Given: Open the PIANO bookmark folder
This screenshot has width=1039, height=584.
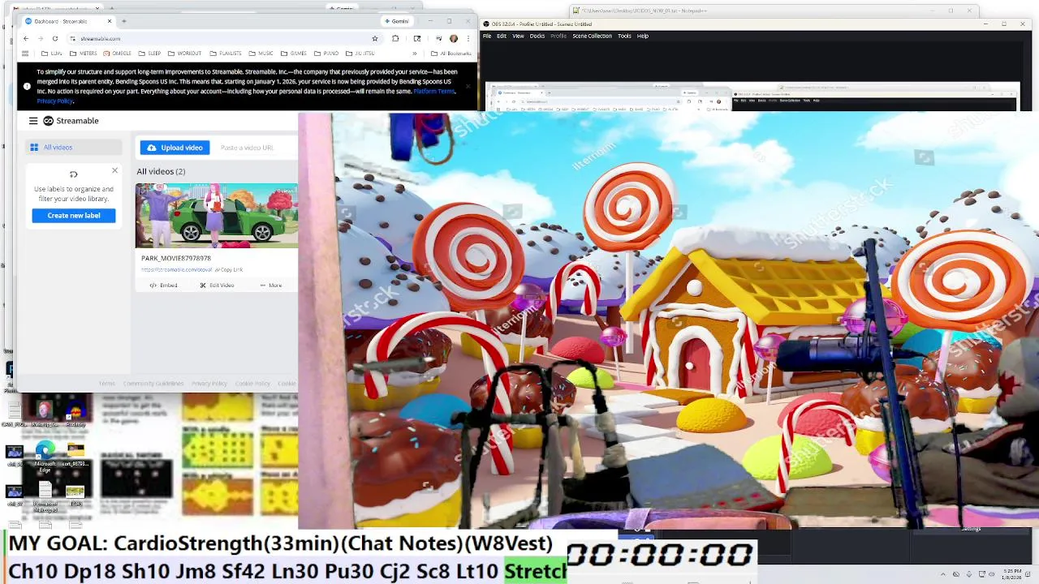Looking at the screenshot, I should click(325, 54).
